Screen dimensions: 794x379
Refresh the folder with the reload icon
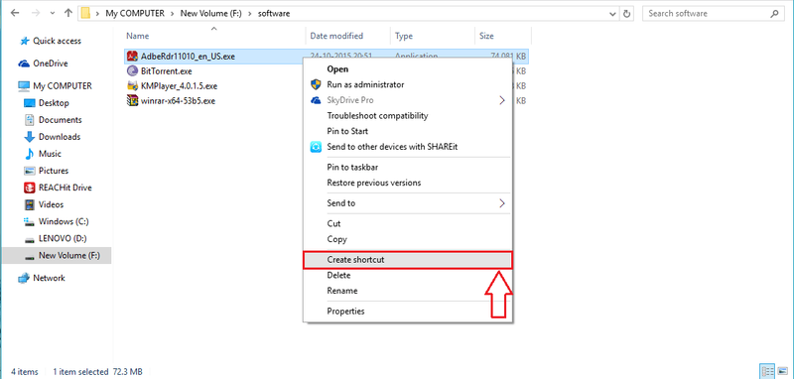[627, 14]
